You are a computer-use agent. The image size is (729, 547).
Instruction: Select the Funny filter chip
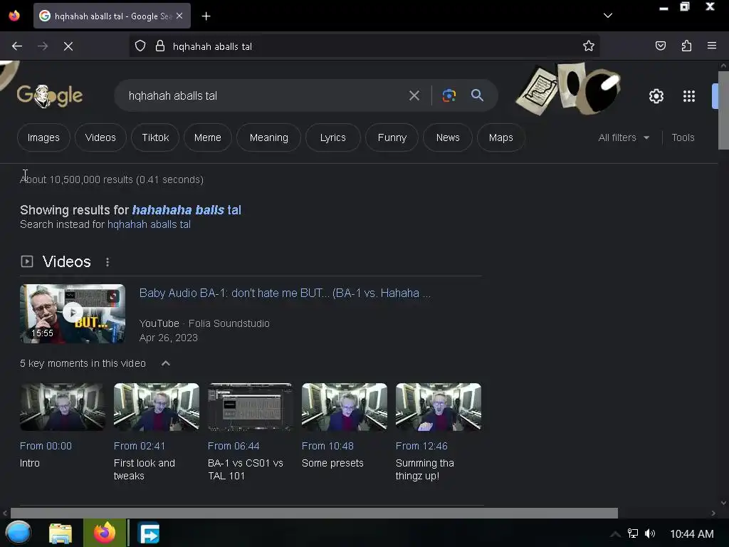click(x=392, y=137)
